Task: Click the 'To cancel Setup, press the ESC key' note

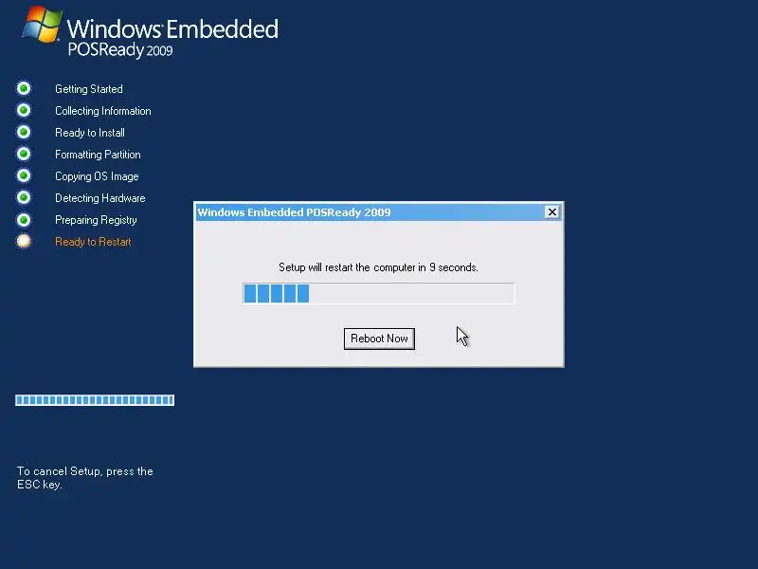Action: click(85, 478)
